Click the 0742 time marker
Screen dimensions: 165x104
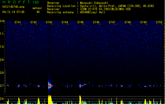pyautogui.click(x=34, y=22)
